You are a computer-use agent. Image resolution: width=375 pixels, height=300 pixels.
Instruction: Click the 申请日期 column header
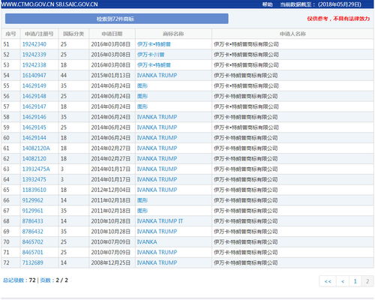112,34
